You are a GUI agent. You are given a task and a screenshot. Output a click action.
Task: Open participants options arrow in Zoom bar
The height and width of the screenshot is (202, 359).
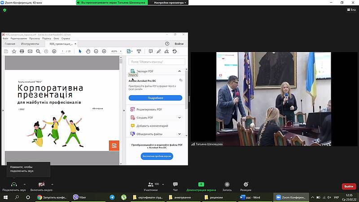click(x=163, y=184)
